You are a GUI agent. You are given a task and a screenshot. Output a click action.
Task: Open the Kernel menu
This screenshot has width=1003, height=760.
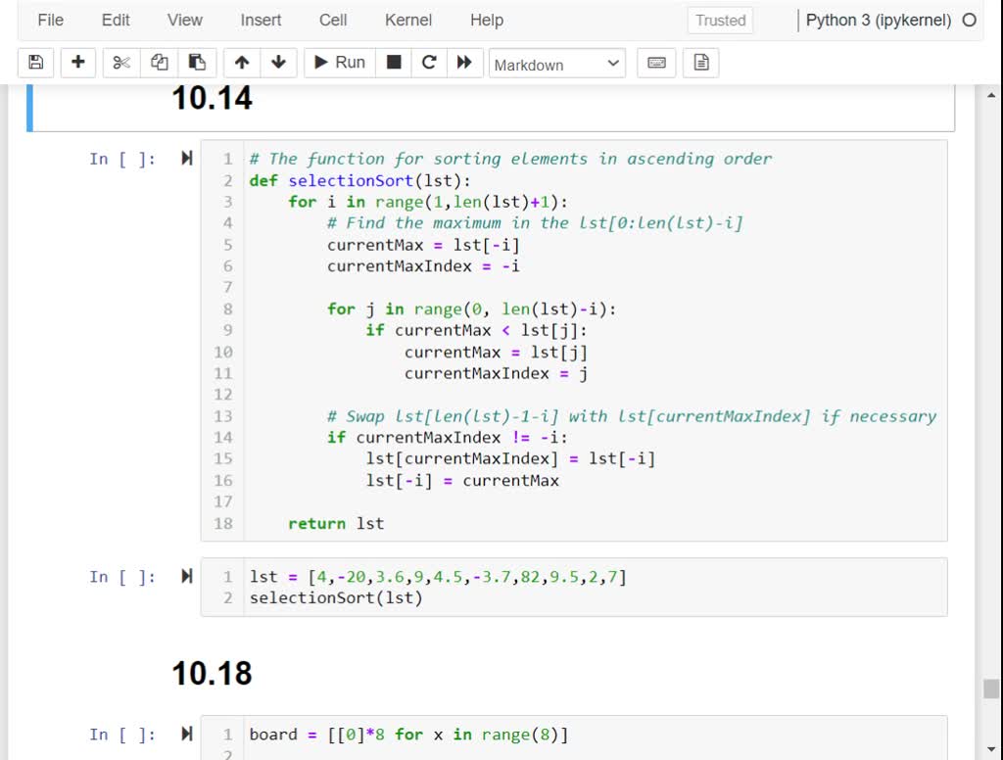tap(408, 20)
